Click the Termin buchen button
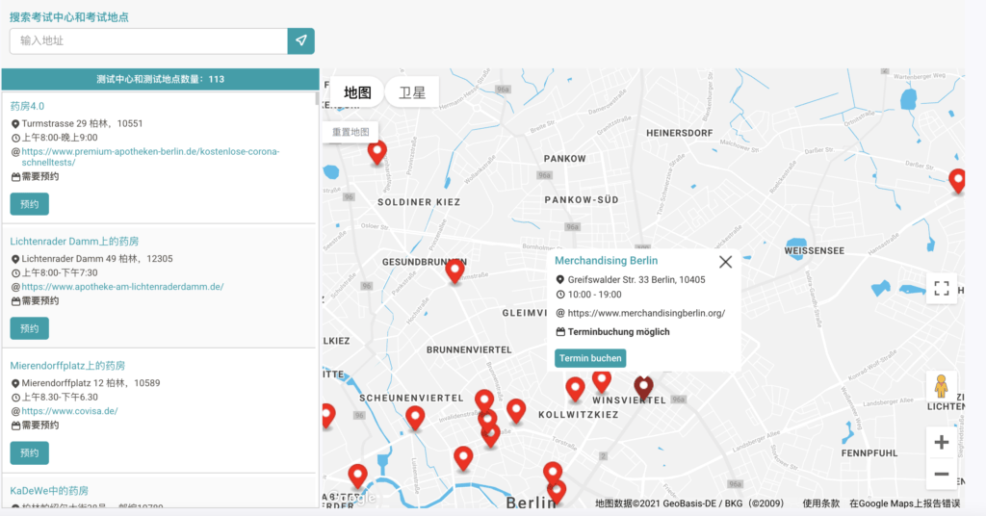The image size is (986, 516). (x=590, y=358)
